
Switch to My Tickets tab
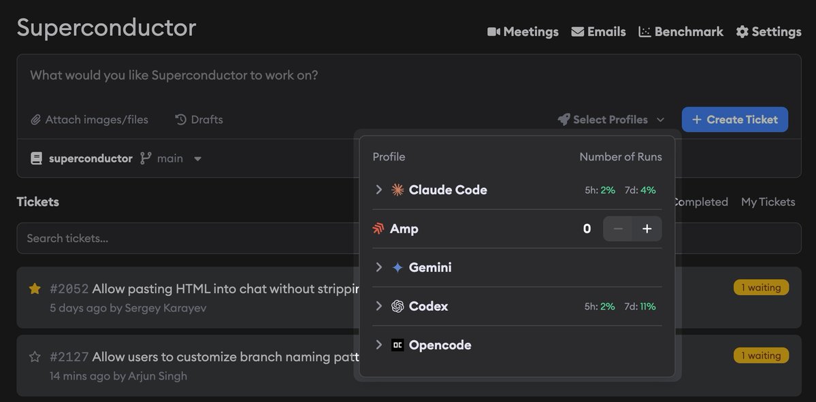pyautogui.click(x=768, y=202)
